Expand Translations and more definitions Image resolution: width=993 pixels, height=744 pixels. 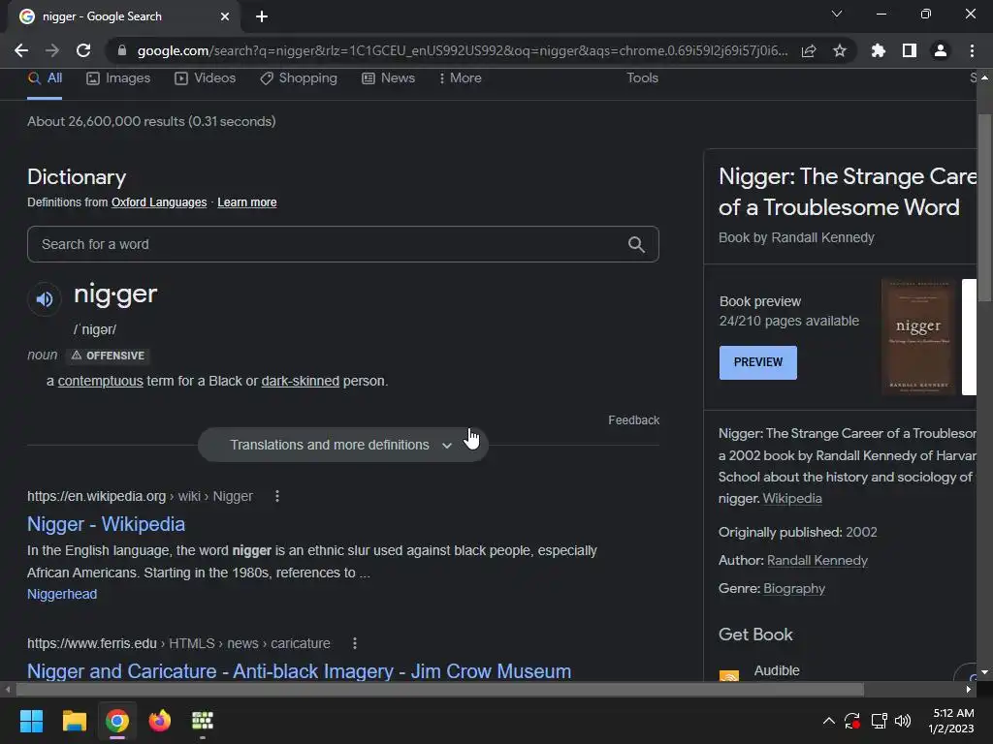pyautogui.click(x=342, y=445)
